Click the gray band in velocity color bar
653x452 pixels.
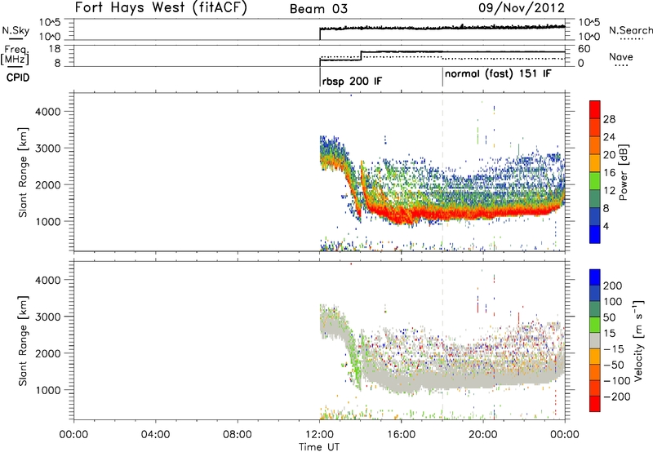click(x=595, y=341)
